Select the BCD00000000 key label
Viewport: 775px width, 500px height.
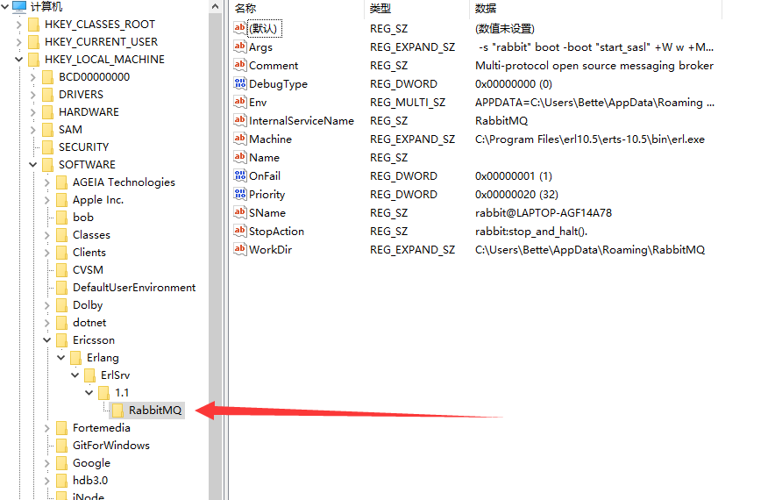pyautogui.click(x=94, y=77)
